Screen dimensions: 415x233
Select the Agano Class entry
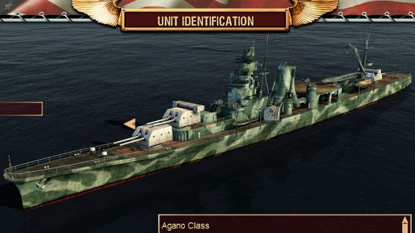(x=185, y=226)
